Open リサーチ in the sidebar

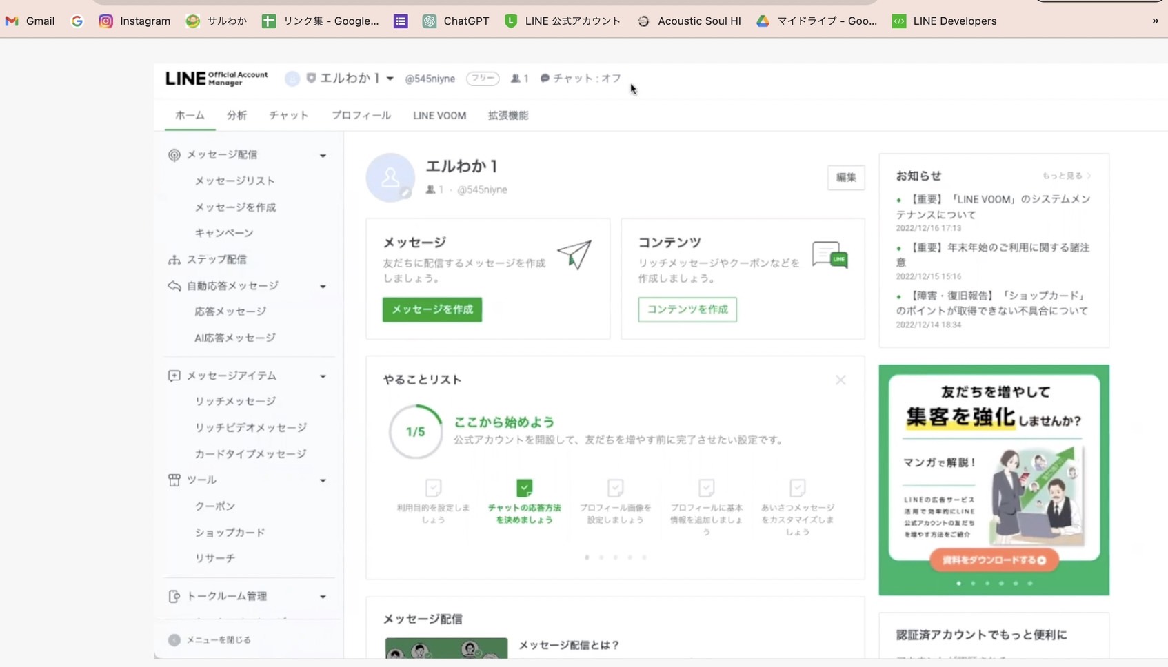pyautogui.click(x=215, y=558)
